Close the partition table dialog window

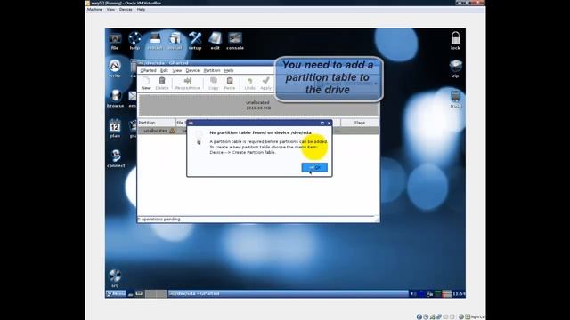[x=329, y=124]
